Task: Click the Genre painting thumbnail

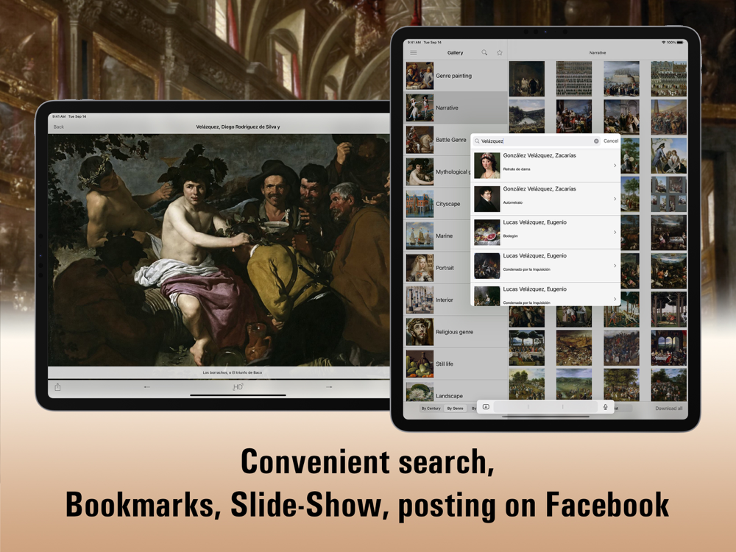Action: coord(420,76)
